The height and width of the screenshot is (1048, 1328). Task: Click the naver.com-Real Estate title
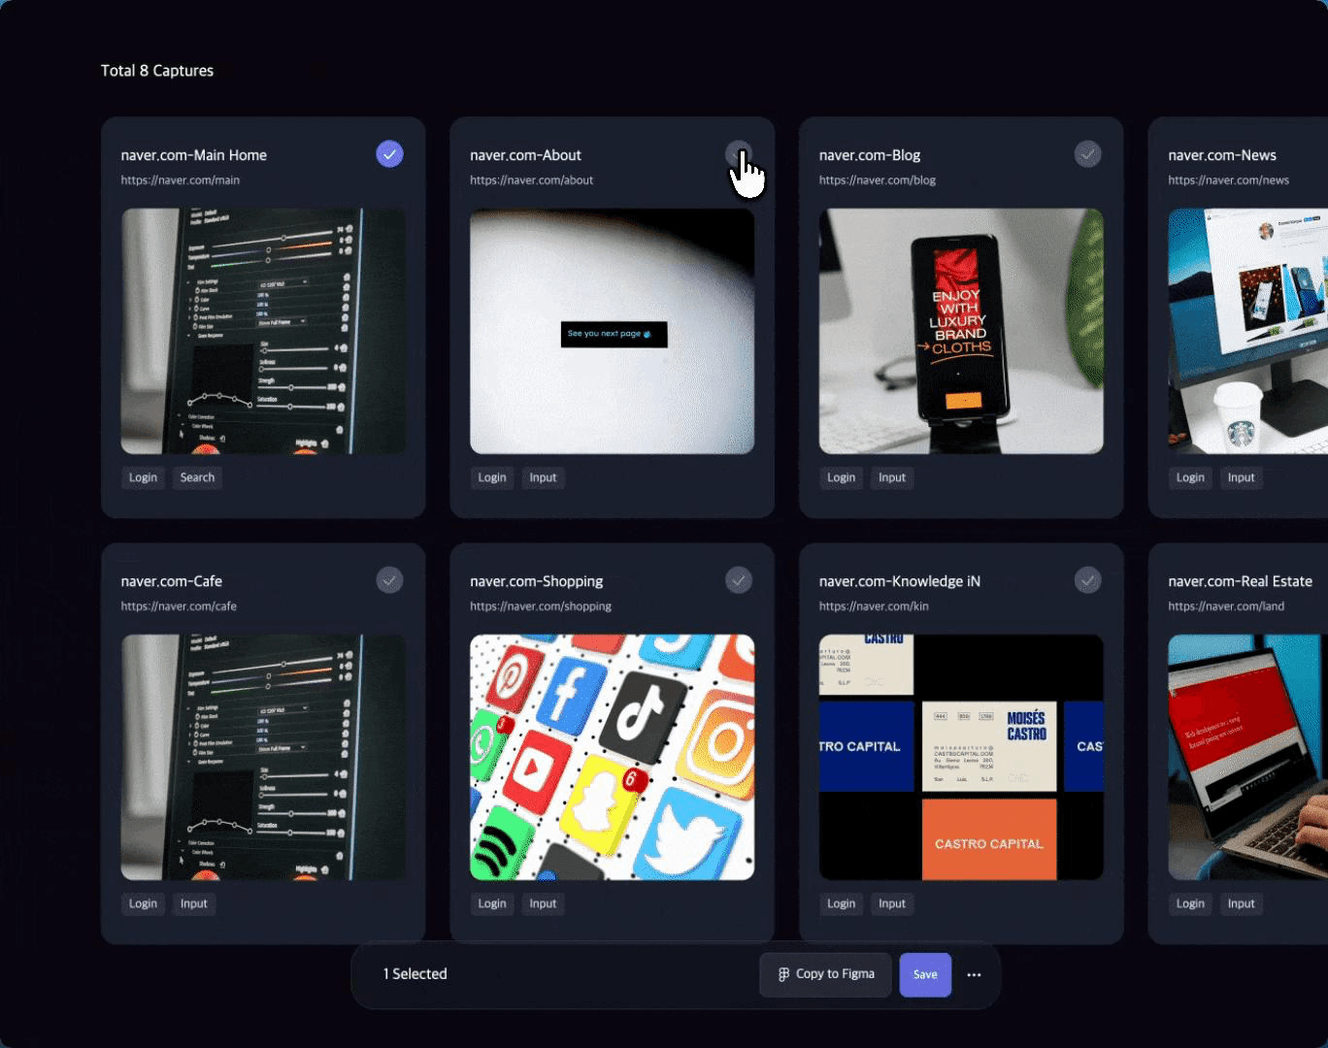point(1240,581)
